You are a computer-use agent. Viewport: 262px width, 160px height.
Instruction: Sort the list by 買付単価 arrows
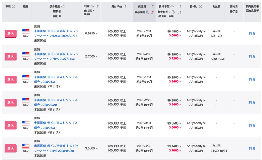pyautogui.click(x=180, y=6)
